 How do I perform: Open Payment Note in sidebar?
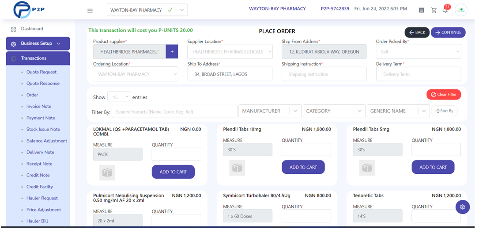pyautogui.click(x=41, y=118)
